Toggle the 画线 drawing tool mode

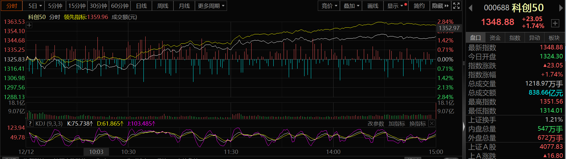click(x=373, y=6)
